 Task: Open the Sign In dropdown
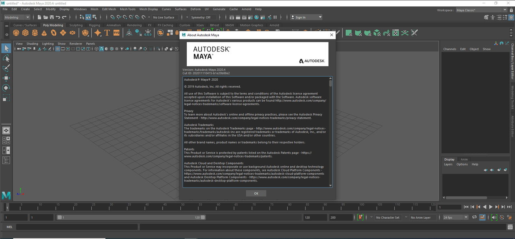click(x=306, y=17)
